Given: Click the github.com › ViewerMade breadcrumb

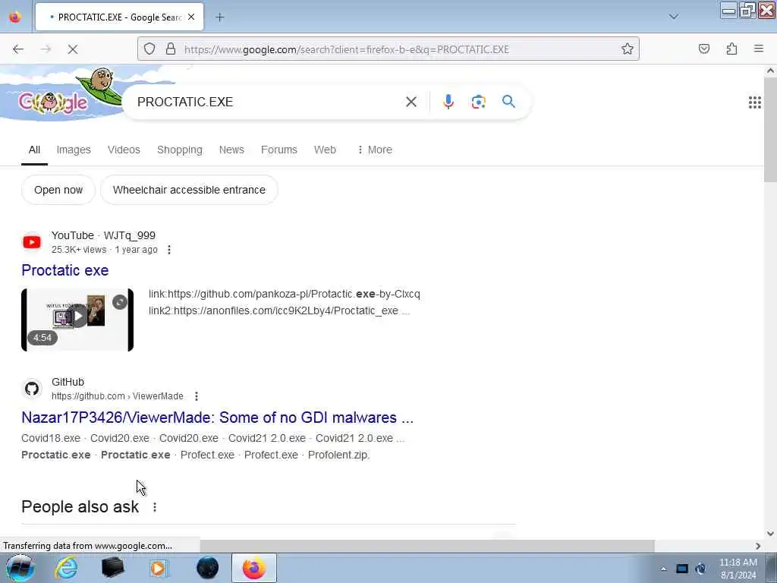Looking at the screenshot, I should pos(118,396).
